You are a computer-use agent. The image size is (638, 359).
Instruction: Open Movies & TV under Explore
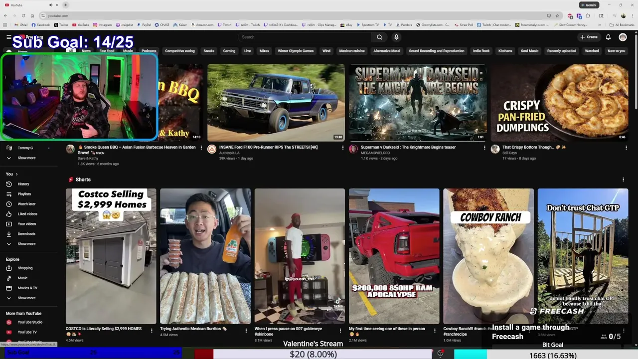point(27,288)
